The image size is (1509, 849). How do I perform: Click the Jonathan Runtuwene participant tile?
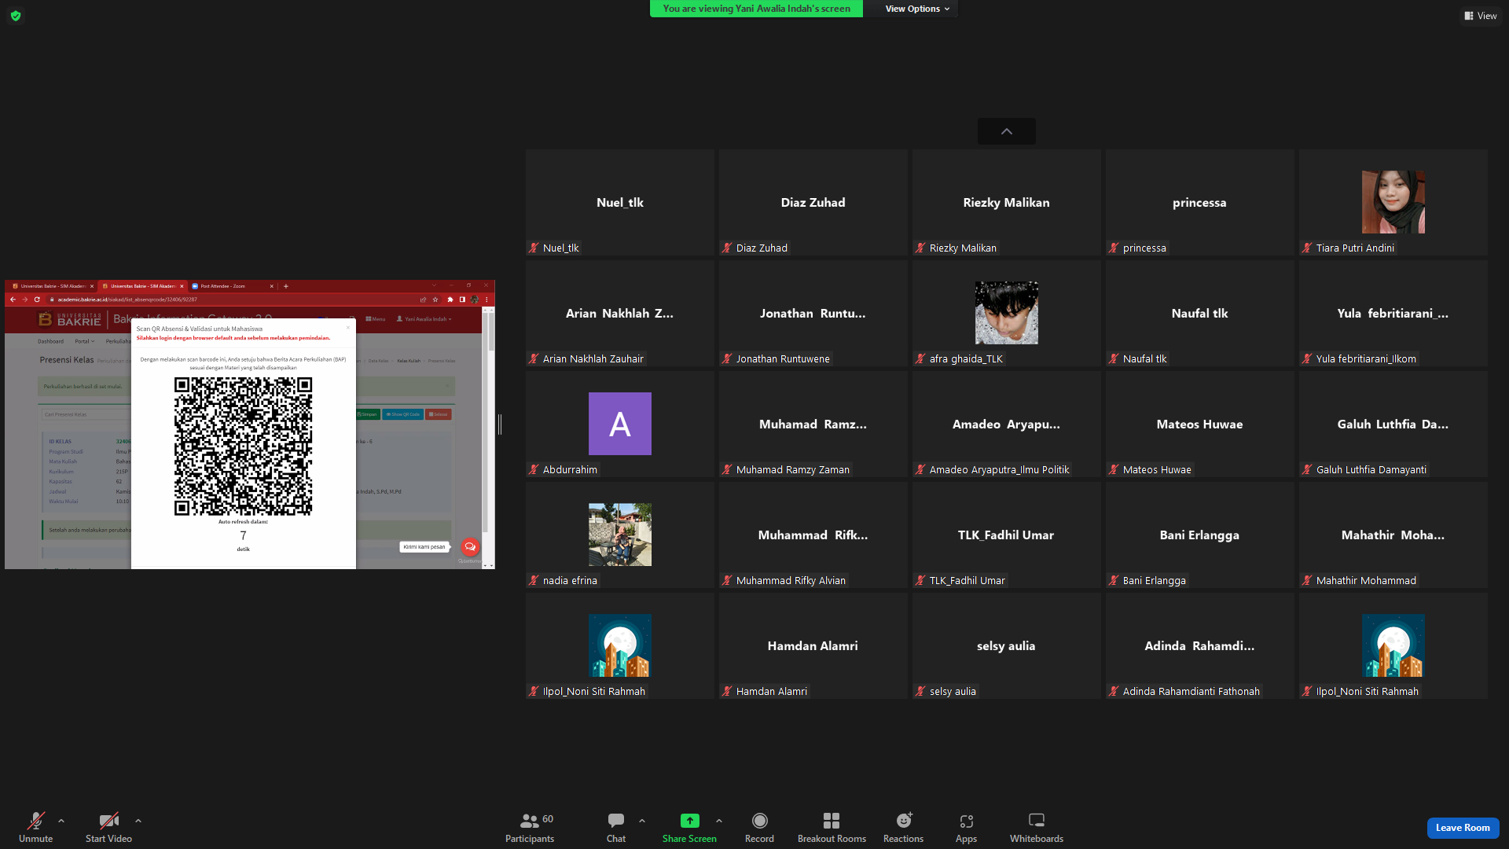click(x=813, y=313)
